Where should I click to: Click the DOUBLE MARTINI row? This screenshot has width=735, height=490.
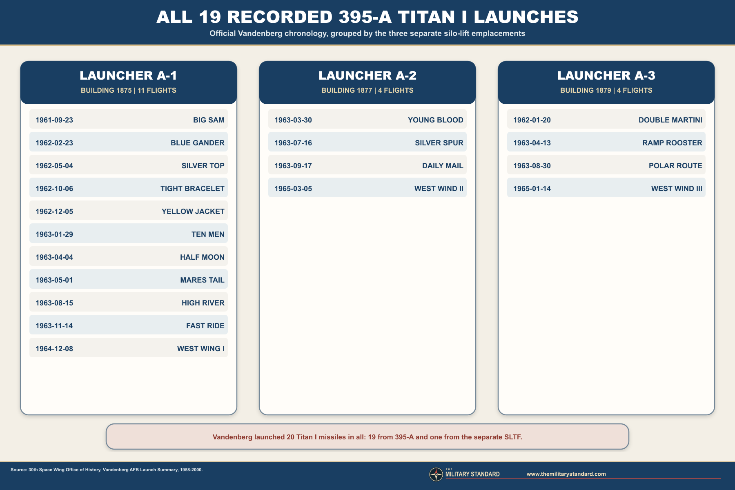point(606,119)
